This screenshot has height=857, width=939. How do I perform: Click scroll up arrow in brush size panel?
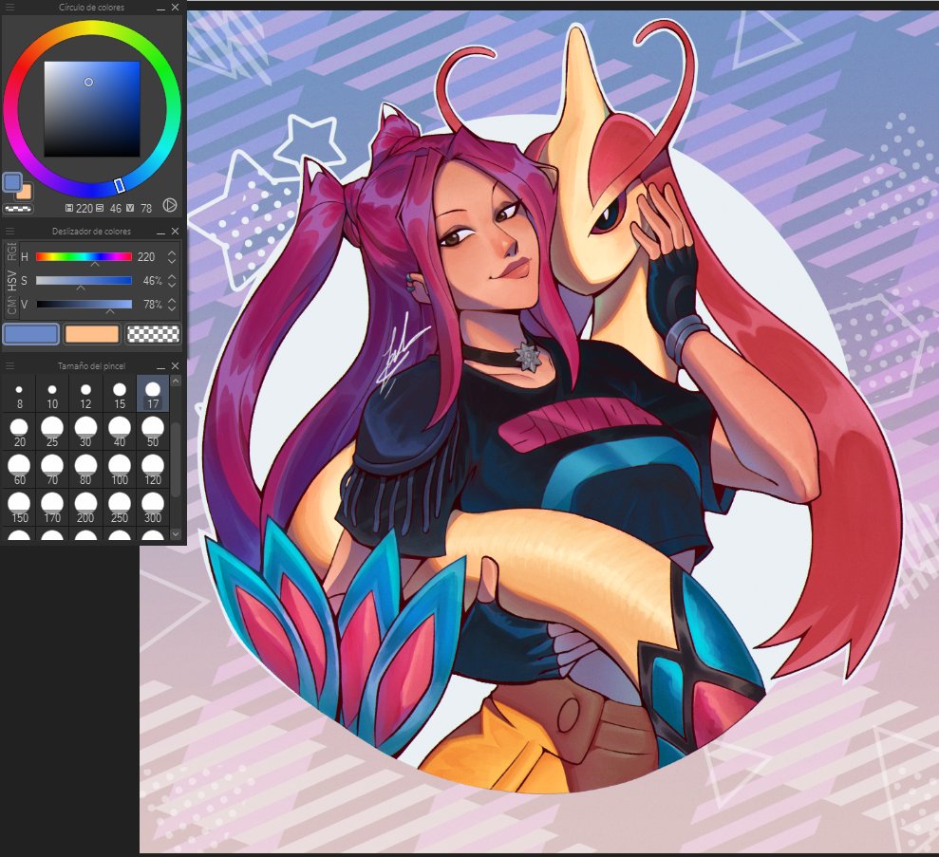coord(176,382)
